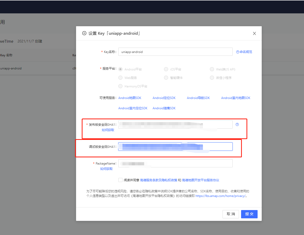
Task: Open the Android导航SDK service link
Action: point(198,98)
